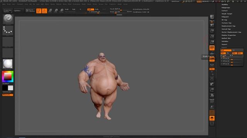Toggle the Alternate button

click(x=8, y=95)
